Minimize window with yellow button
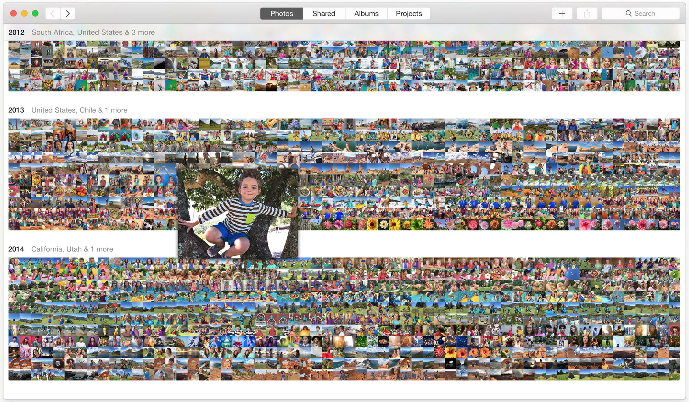 pyautogui.click(x=24, y=14)
